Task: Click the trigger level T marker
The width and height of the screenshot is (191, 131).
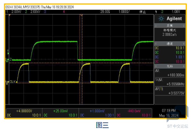Action: pyautogui.click(x=8, y=53)
